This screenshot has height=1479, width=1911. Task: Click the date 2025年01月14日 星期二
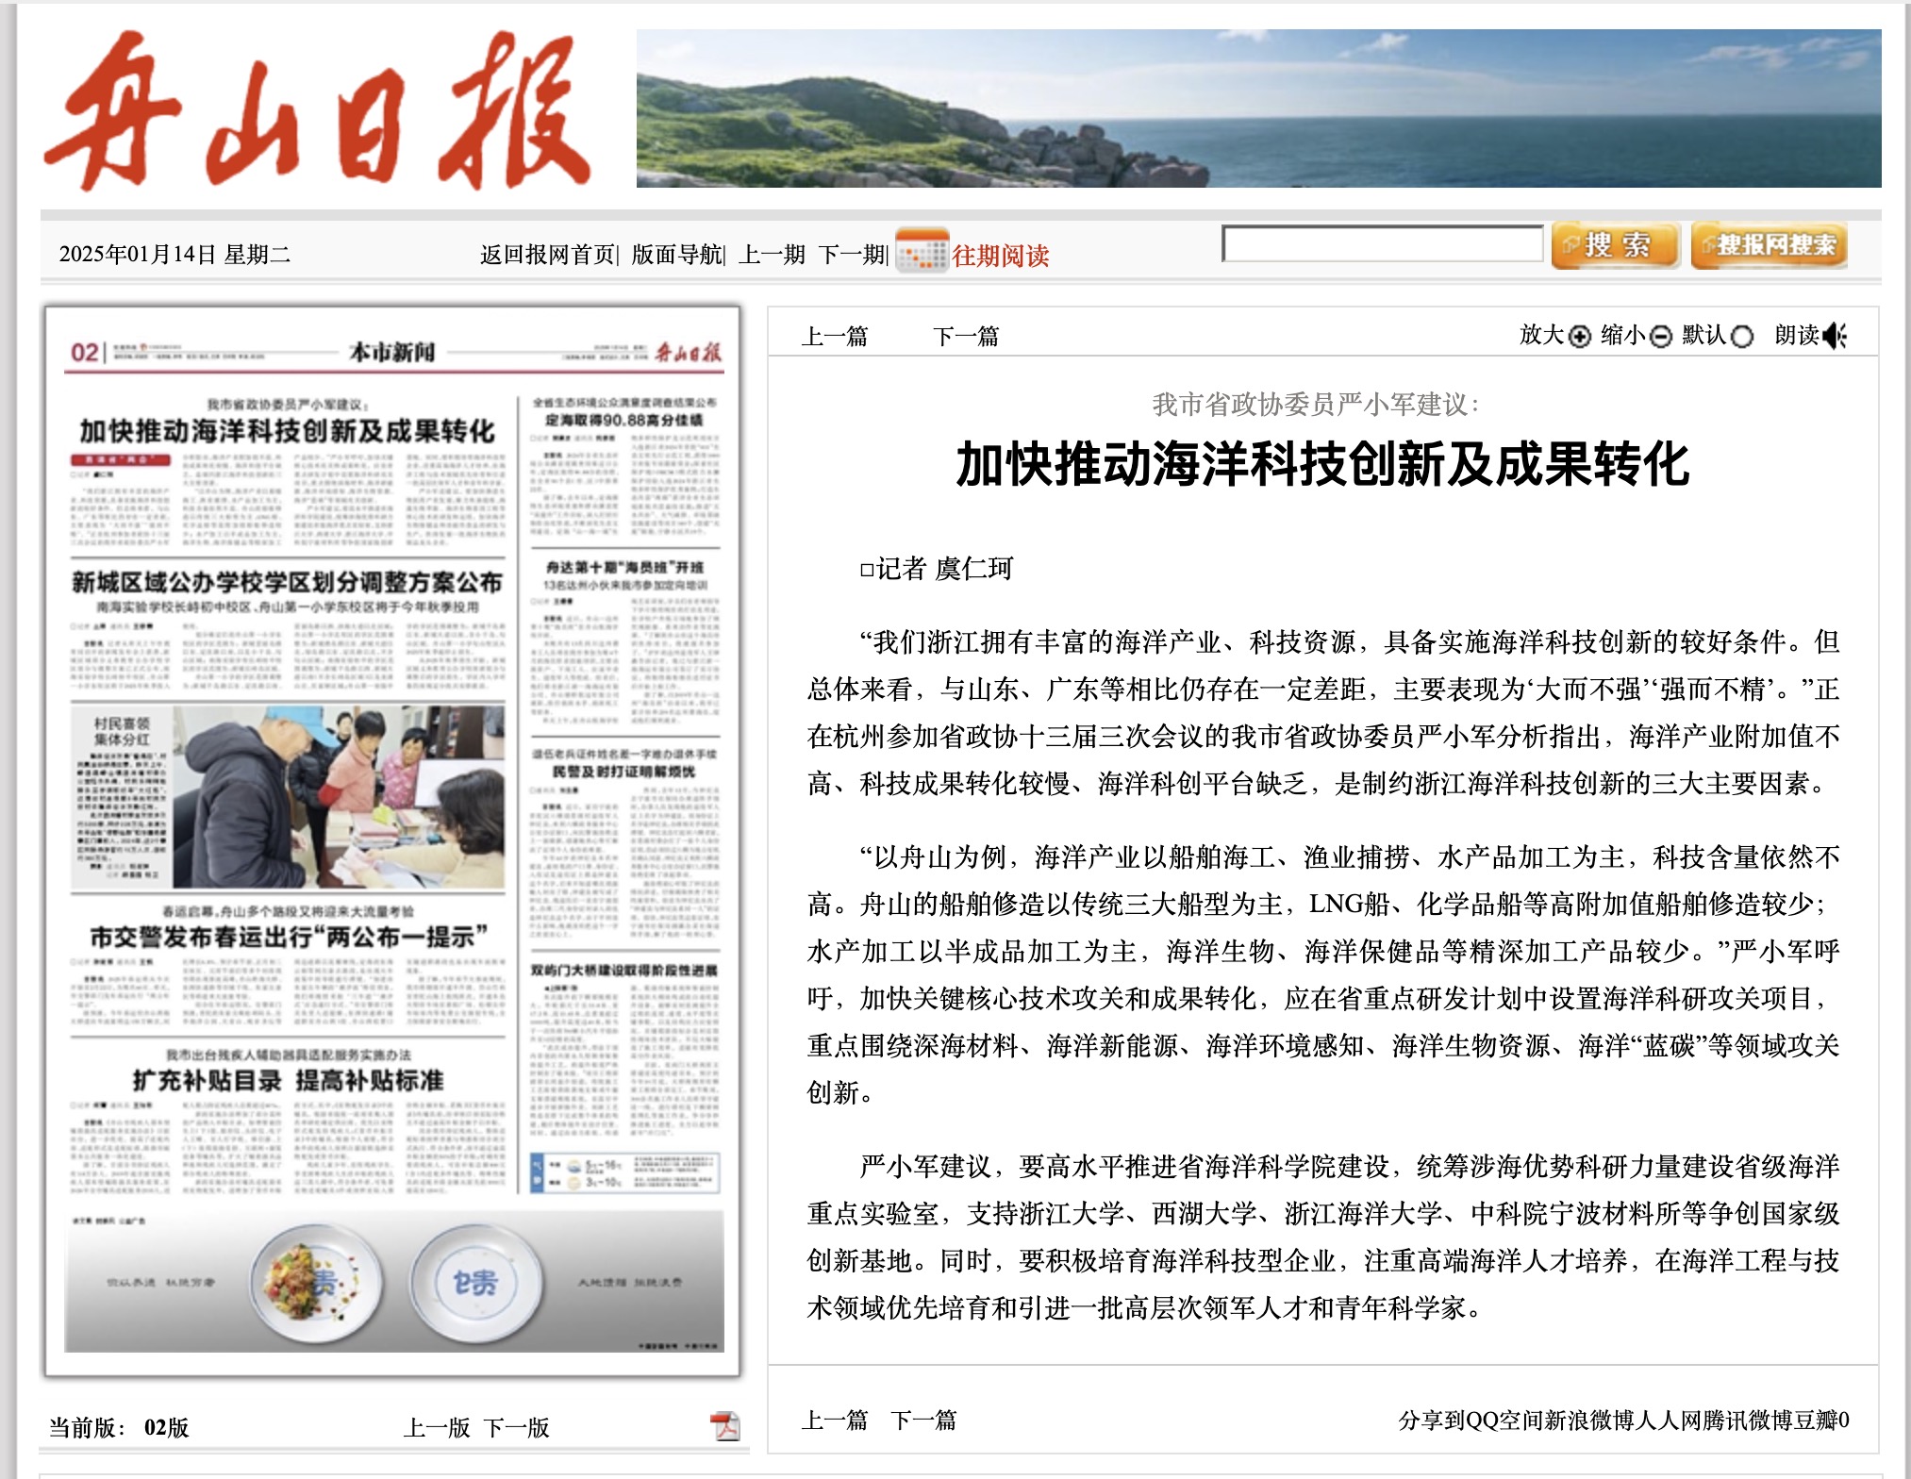pyautogui.click(x=174, y=255)
